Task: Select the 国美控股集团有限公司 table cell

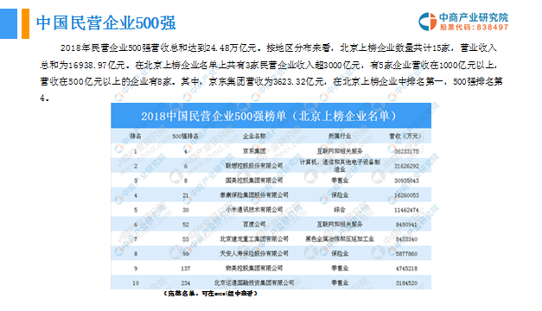Action: pos(254,181)
